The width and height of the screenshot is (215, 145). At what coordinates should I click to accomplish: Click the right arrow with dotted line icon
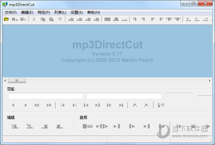[75, 105]
